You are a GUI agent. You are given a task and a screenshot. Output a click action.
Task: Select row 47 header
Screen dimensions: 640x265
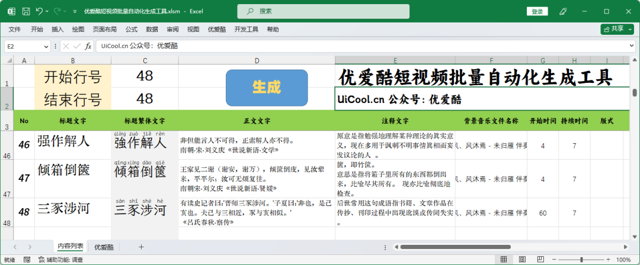(x=7, y=179)
